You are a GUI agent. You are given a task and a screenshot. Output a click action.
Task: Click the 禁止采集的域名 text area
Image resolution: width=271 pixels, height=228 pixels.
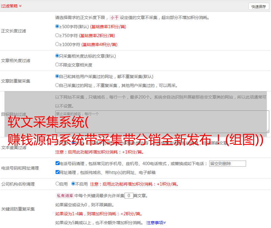162,121
